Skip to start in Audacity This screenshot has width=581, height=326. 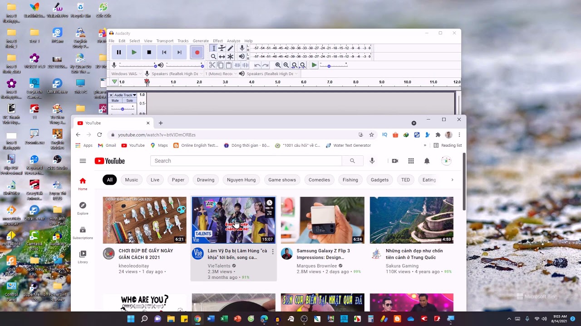tap(164, 53)
